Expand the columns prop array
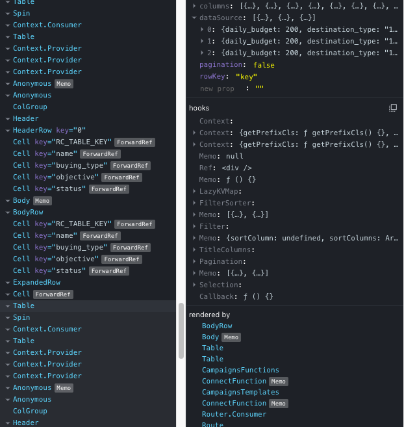The width and height of the screenshot is (404, 427). pos(194,6)
